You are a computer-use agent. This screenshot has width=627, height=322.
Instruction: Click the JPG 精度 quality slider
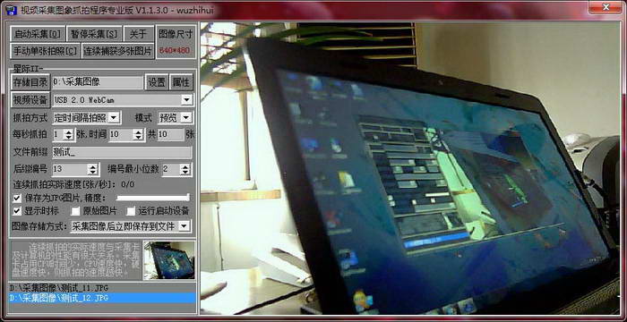coord(153,198)
